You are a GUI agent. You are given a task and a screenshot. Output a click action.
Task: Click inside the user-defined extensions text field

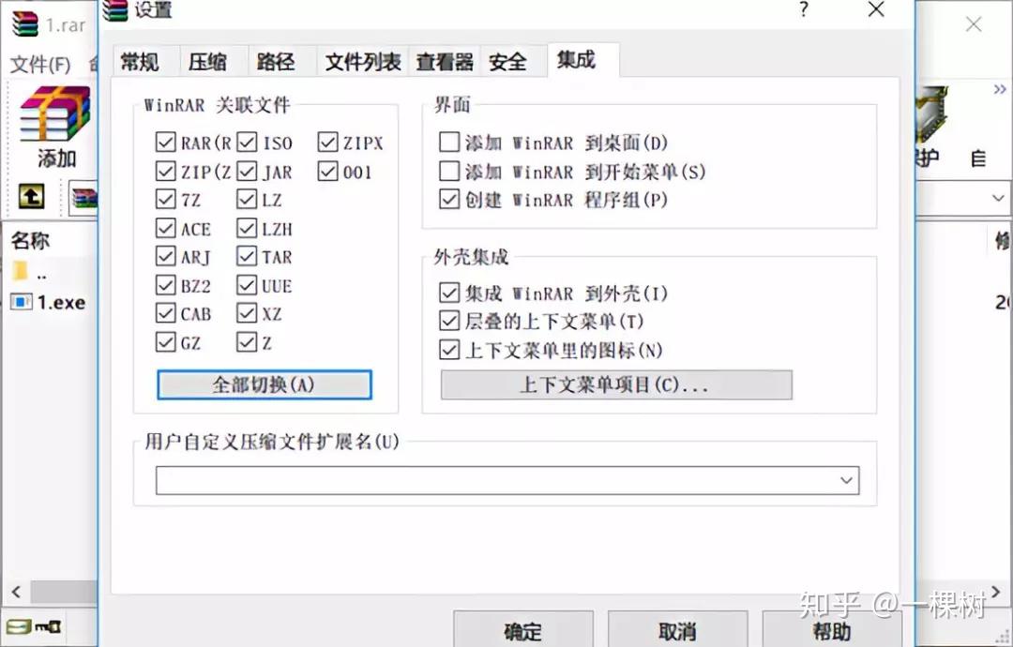click(495, 480)
